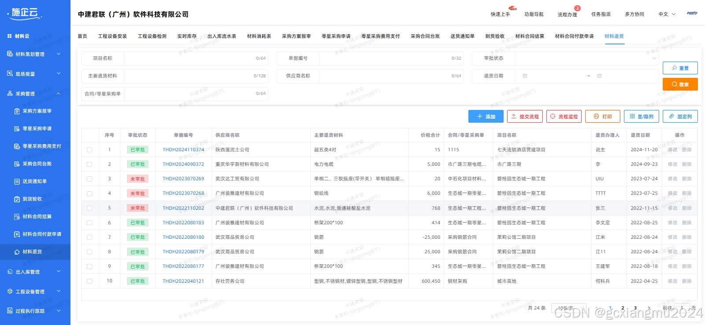Screen dimensions: 705x325
Task: Open the 中文 language dropdown
Action: [x=667, y=14]
